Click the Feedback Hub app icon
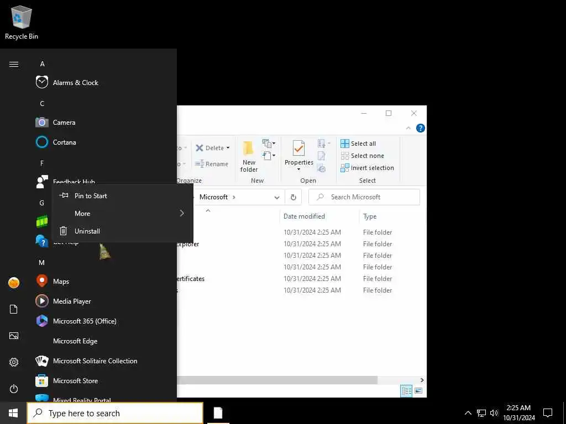566x424 pixels. (42, 182)
